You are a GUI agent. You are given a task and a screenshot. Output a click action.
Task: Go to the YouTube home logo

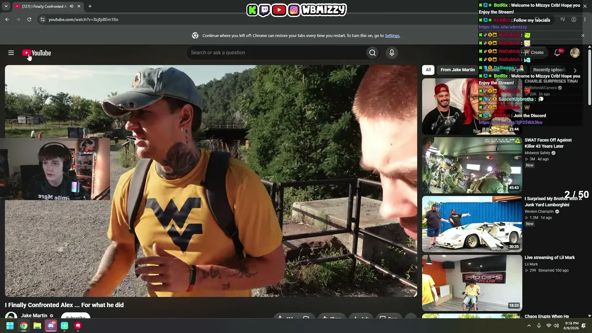pos(37,53)
